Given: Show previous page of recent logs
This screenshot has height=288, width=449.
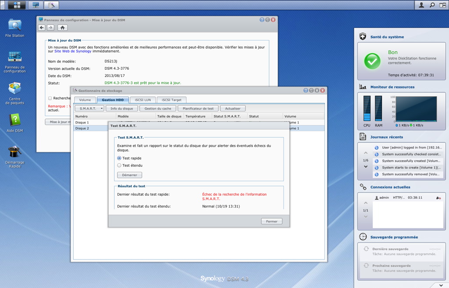Looking at the screenshot, I should [x=366, y=153].
